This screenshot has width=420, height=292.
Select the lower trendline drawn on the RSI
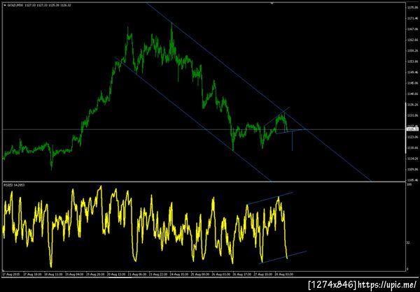[x=282, y=258]
